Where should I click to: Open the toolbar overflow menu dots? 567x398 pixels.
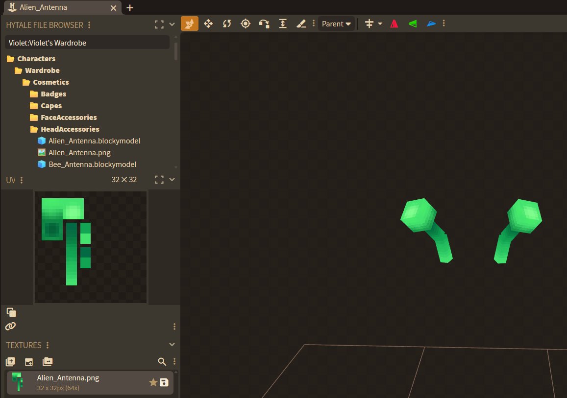coord(444,24)
